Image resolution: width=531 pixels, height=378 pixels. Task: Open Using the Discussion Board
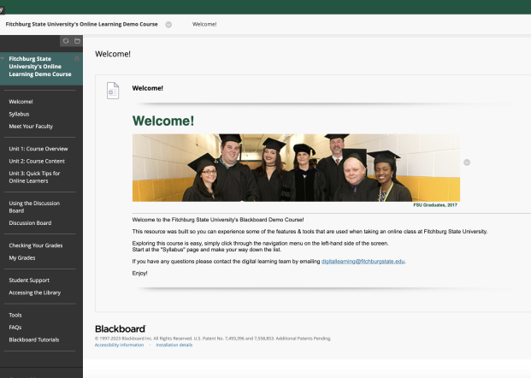tap(34, 207)
